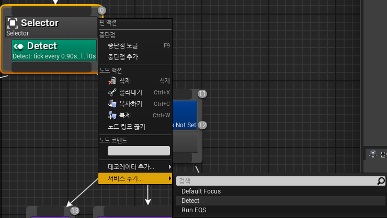Click execution index badge 11
The width and height of the screenshot is (387, 218).
click(x=202, y=94)
